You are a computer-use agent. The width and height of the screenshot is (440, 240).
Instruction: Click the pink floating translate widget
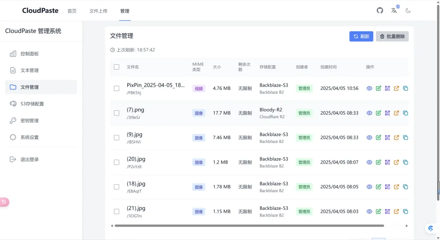tap(4, 202)
